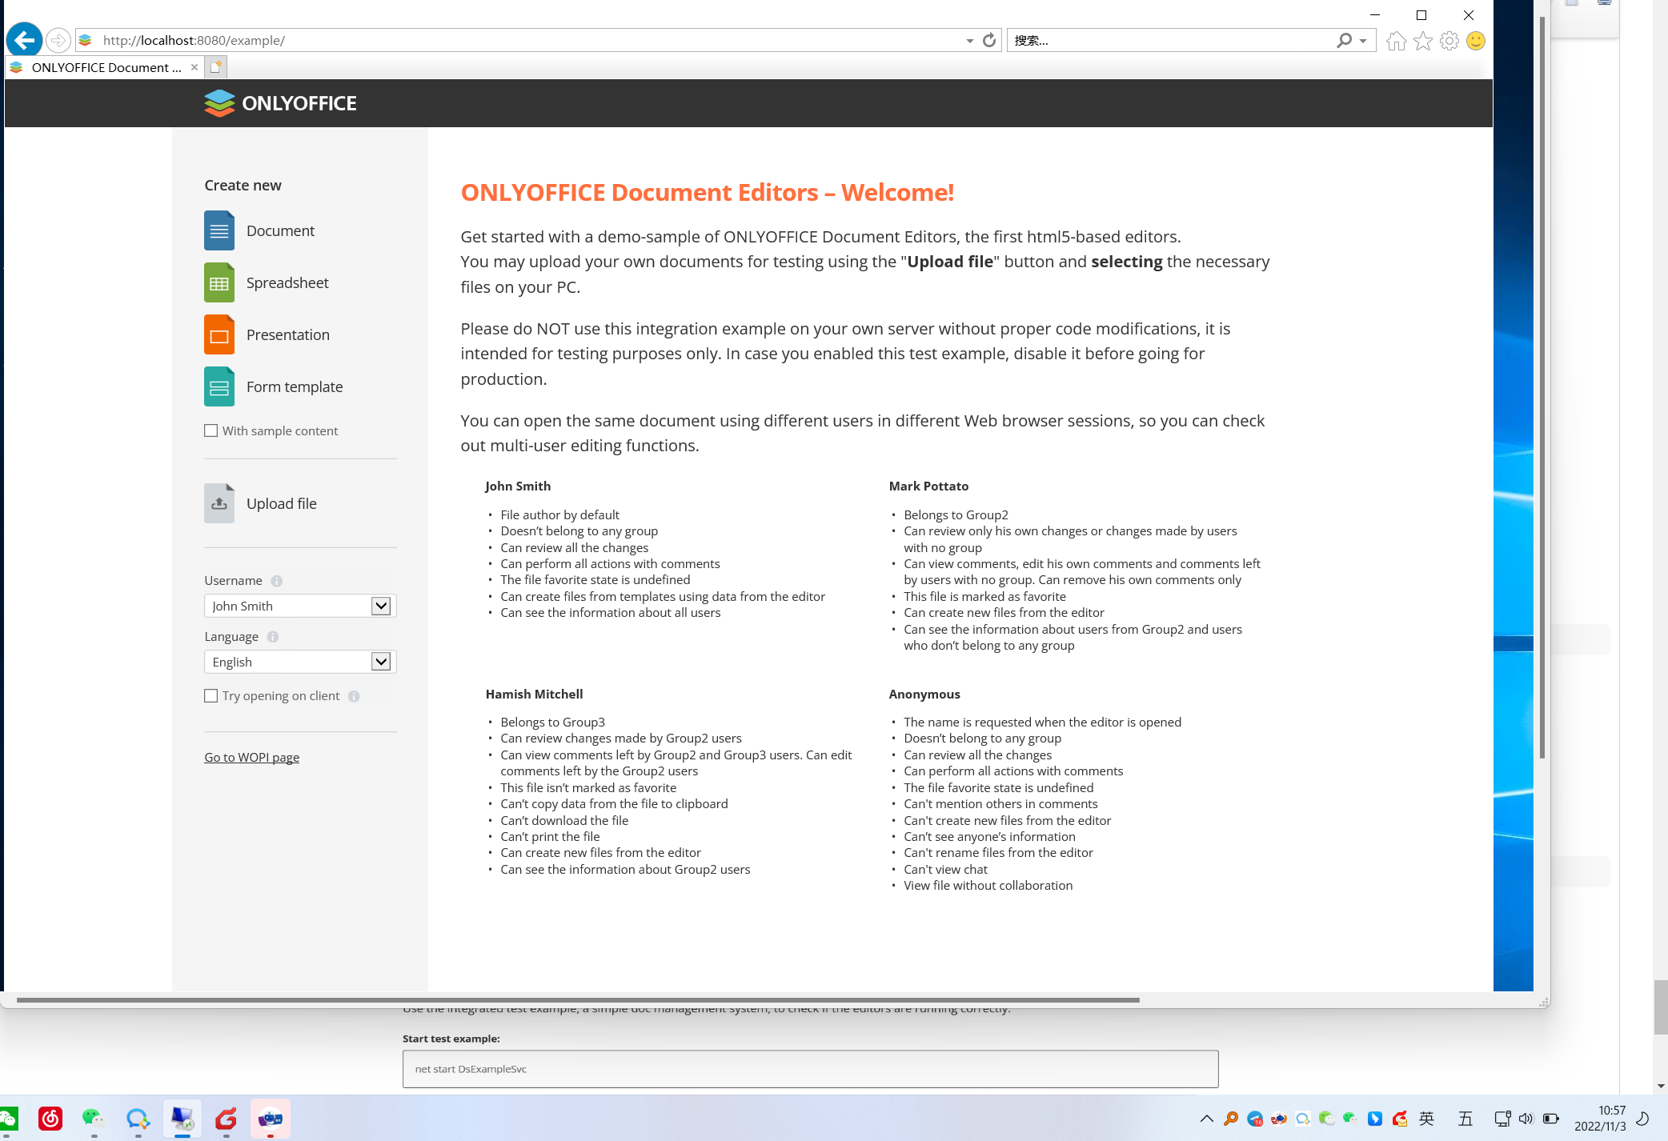Enable With sample content checkbox
Screen dimensions: 1668x1141
[x=211, y=430]
